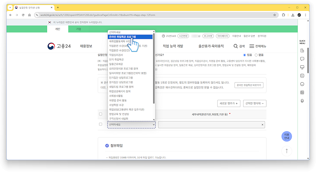The width and height of the screenshot is (316, 172).
Task: Go back with the browser back arrow
Action: tap(10, 15)
